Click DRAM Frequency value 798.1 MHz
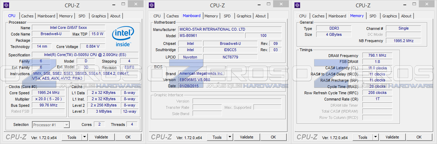This screenshot has height=144, width=437. (x=377, y=56)
